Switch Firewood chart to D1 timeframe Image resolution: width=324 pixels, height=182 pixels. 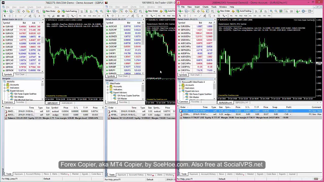click(x=260, y=16)
